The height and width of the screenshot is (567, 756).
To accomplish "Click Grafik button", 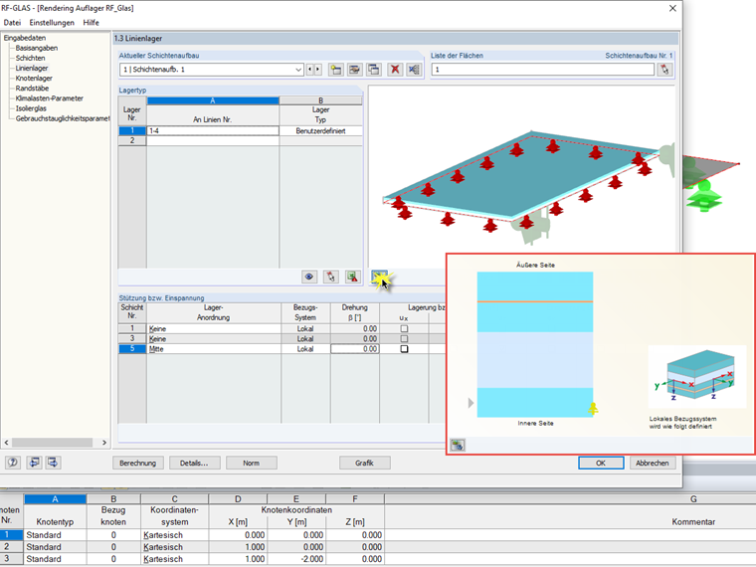I will pos(364,463).
